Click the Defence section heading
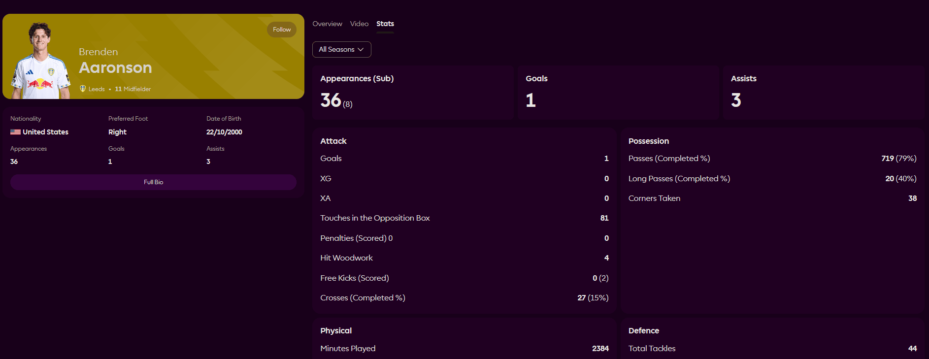The image size is (929, 359). click(643, 331)
